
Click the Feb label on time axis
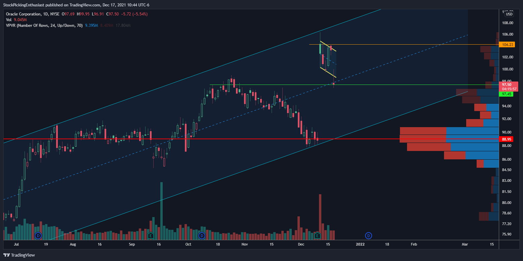(414, 245)
